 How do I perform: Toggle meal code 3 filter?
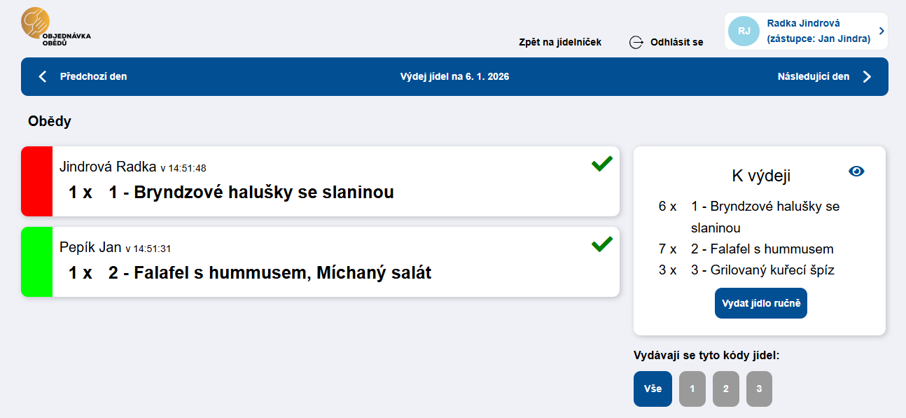coord(759,389)
